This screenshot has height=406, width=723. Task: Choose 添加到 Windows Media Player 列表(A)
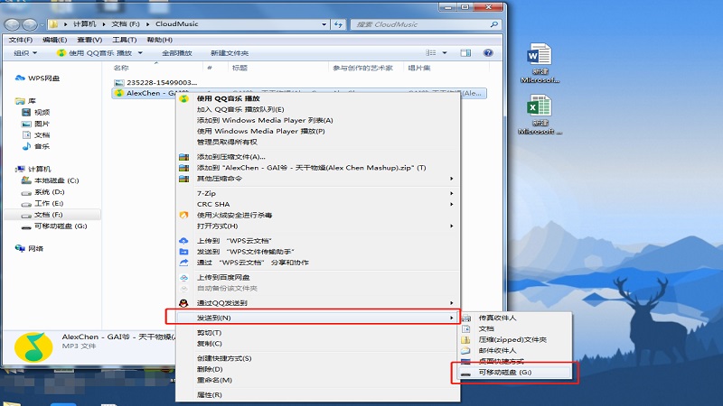pyautogui.click(x=318, y=120)
